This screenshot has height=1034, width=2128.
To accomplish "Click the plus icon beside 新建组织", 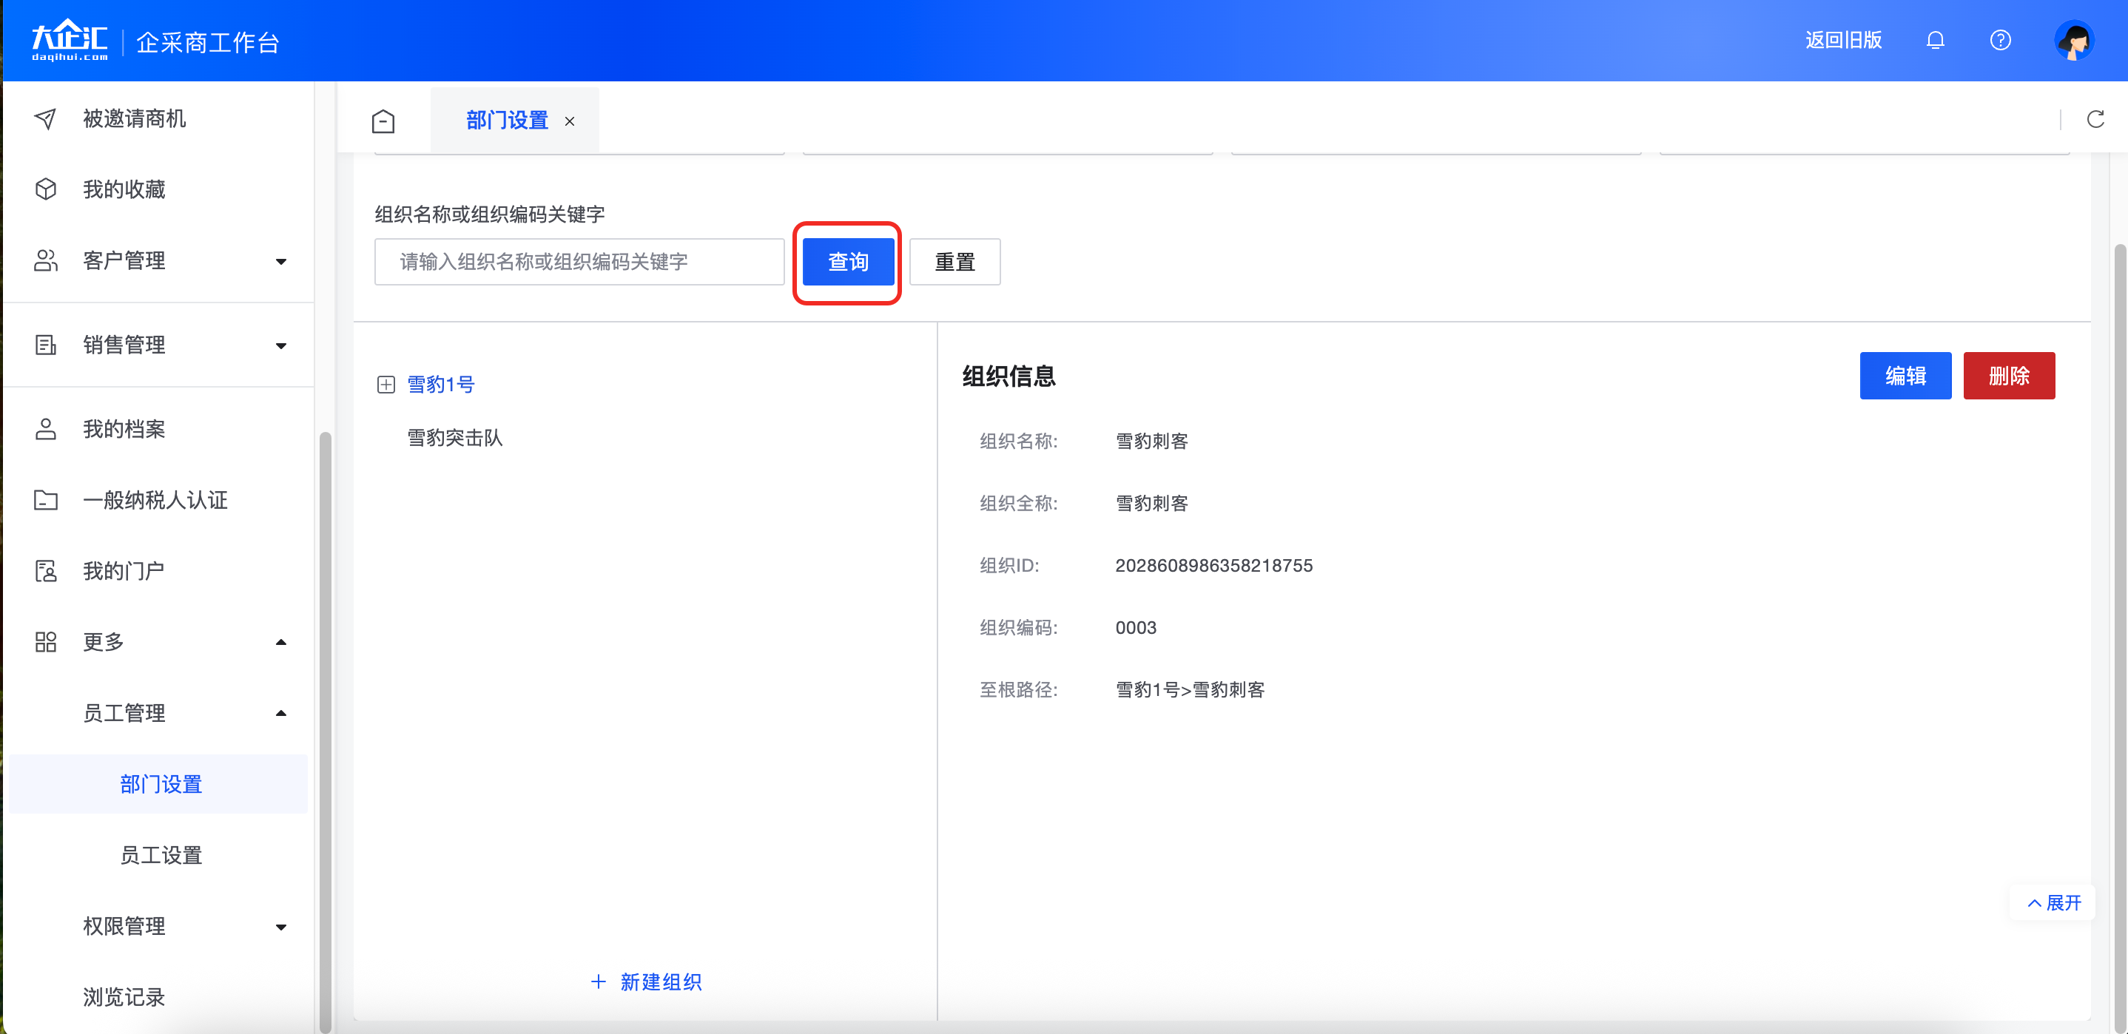I will pos(598,981).
